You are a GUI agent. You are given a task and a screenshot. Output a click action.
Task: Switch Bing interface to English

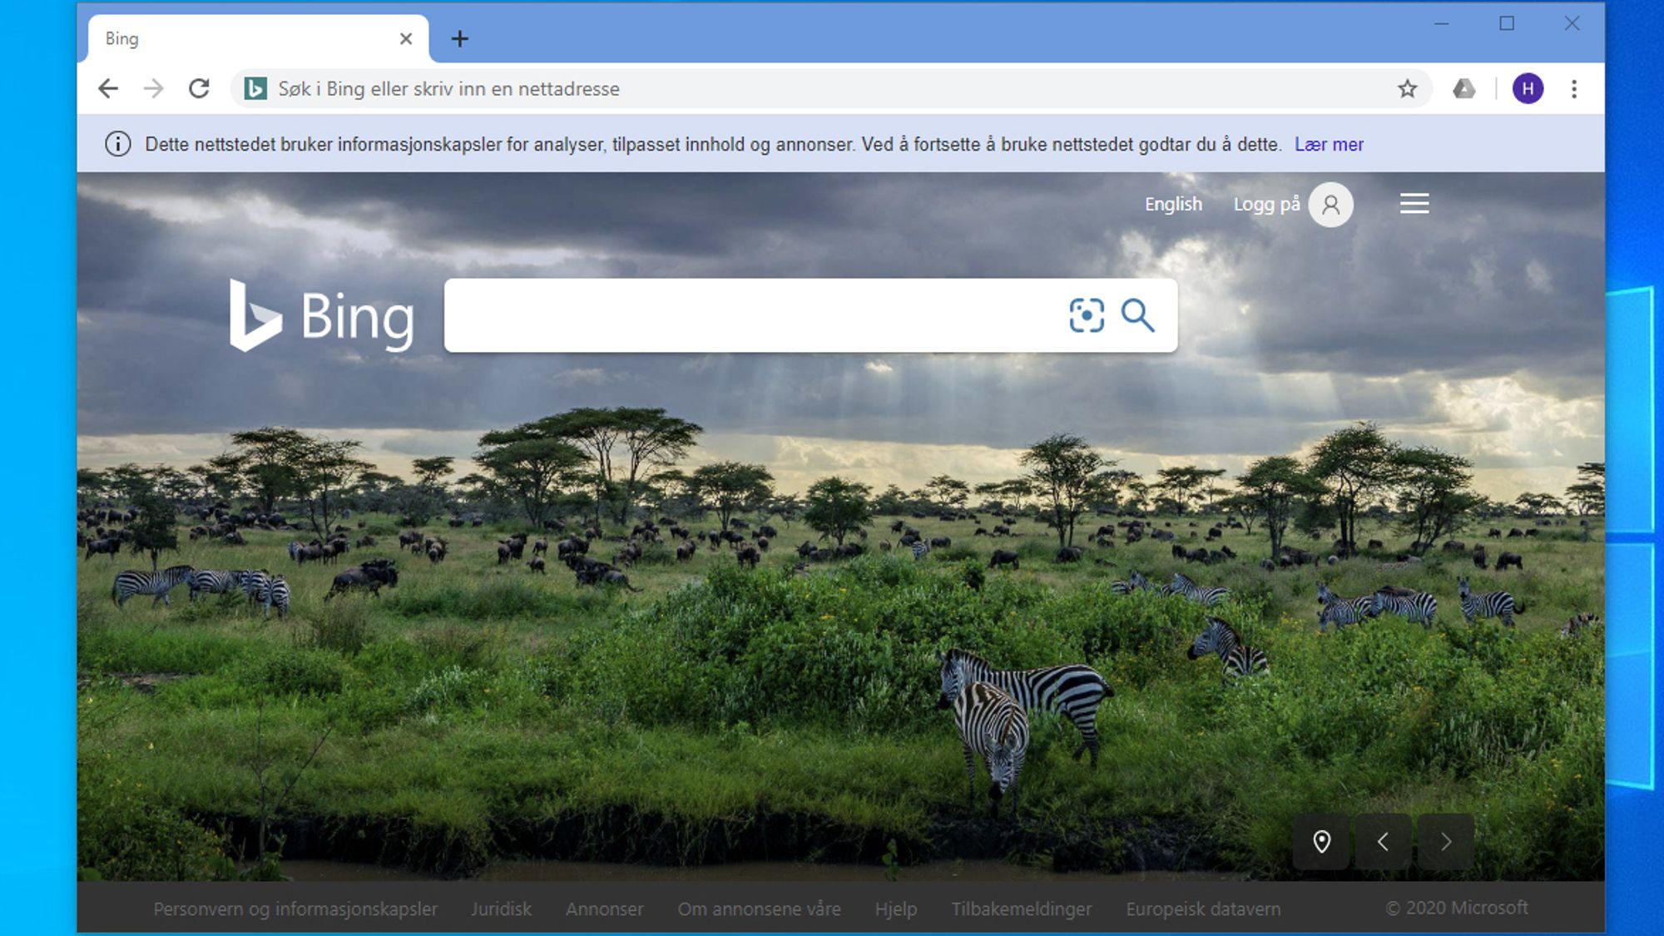click(1172, 204)
